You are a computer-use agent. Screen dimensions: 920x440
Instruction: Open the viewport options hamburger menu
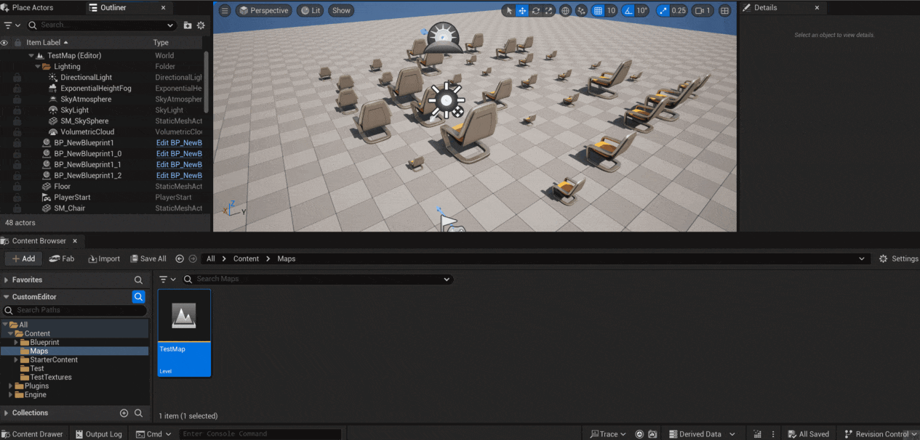225,10
